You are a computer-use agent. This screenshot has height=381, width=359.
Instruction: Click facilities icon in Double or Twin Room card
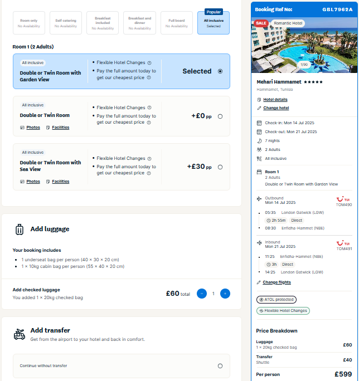click(48, 128)
